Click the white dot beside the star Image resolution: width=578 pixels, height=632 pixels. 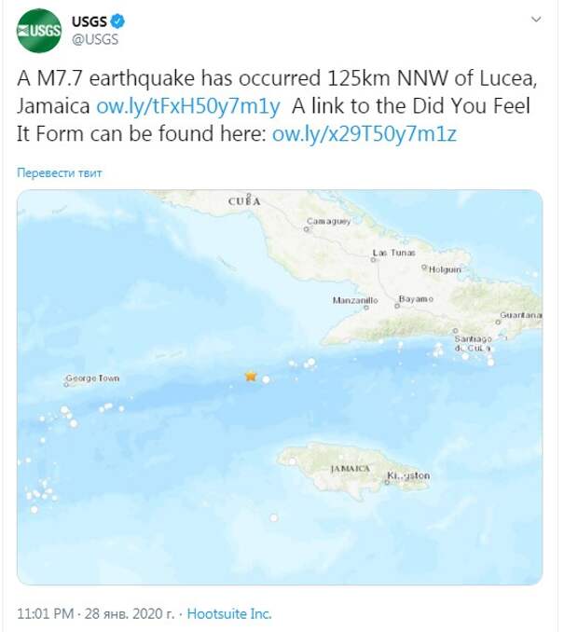point(266,379)
